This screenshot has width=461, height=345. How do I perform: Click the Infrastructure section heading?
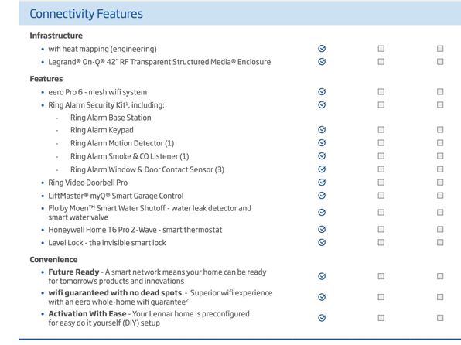point(56,36)
